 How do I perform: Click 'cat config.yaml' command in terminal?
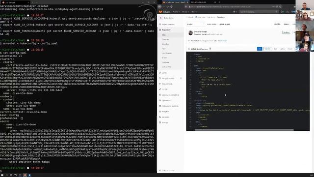coord(15,53)
